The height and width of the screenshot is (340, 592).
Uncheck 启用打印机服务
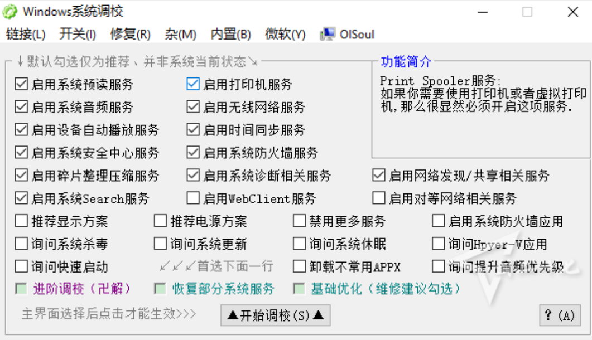192,84
